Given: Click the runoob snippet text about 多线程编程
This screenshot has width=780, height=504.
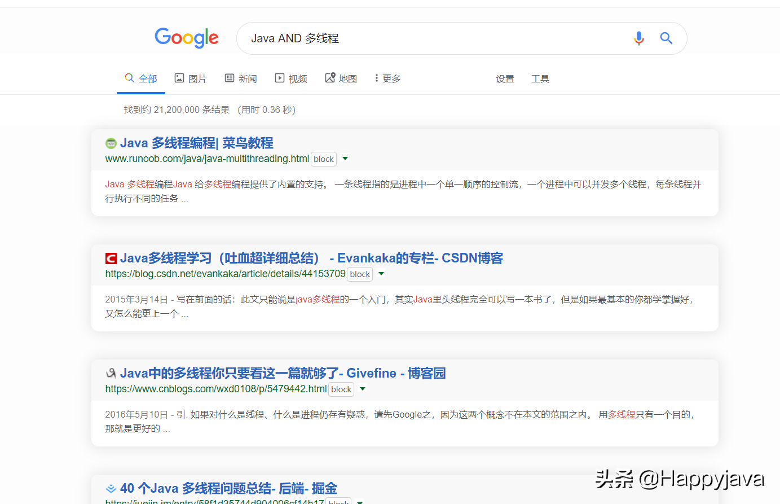Looking at the screenshot, I should (x=403, y=191).
